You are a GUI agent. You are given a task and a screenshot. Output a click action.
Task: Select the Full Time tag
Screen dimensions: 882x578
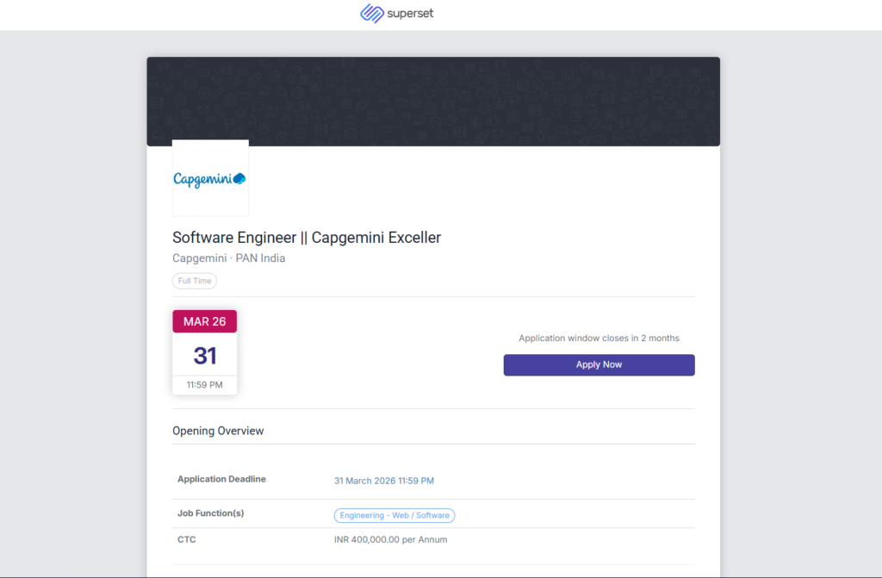click(x=195, y=281)
